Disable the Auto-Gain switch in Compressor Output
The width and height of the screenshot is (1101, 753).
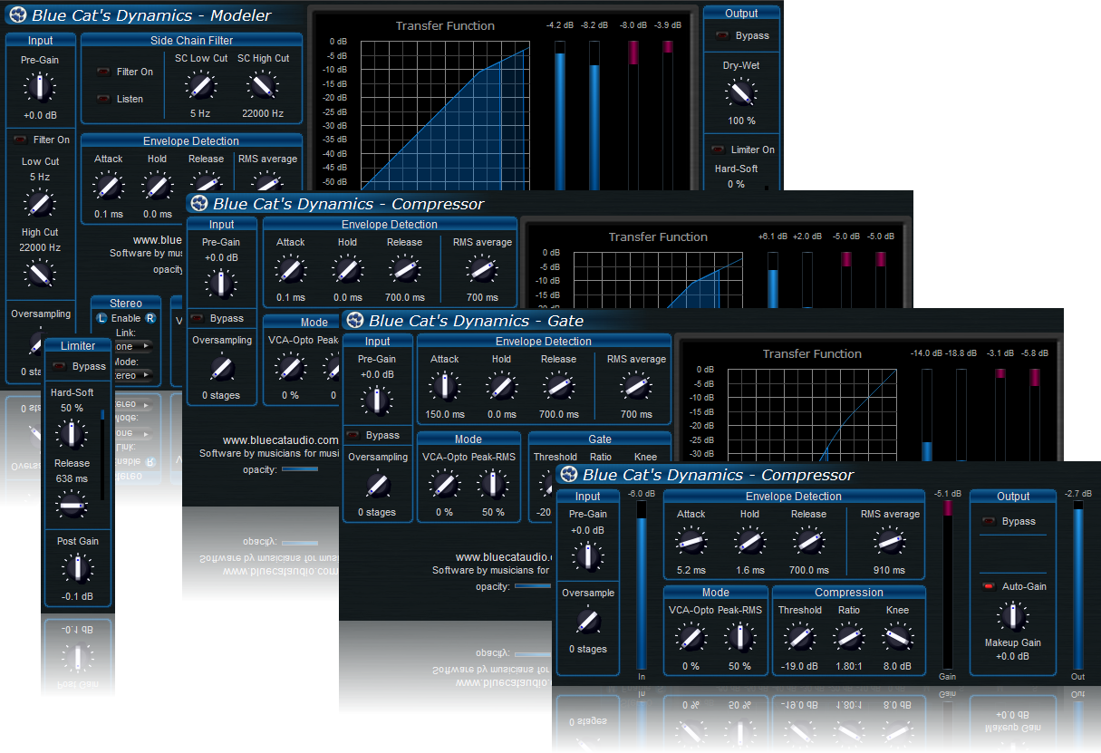pyautogui.click(x=989, y=586)
